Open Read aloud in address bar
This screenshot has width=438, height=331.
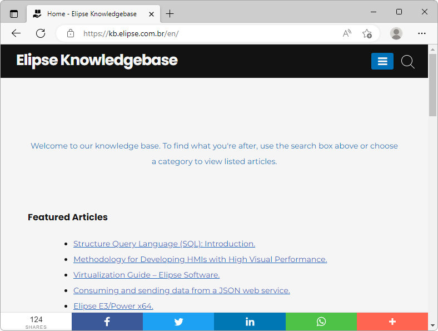click(347, 33)
